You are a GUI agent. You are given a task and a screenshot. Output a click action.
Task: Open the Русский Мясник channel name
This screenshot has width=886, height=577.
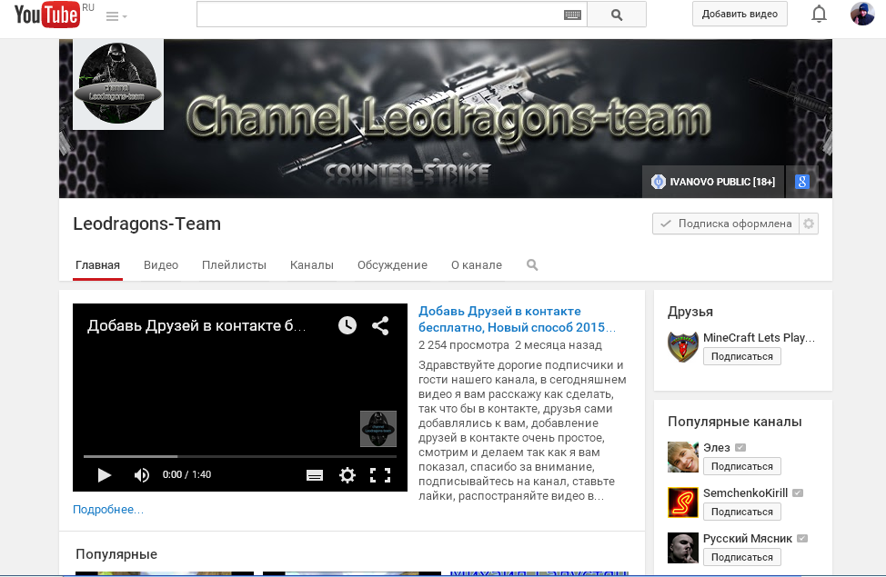[748, 539]
